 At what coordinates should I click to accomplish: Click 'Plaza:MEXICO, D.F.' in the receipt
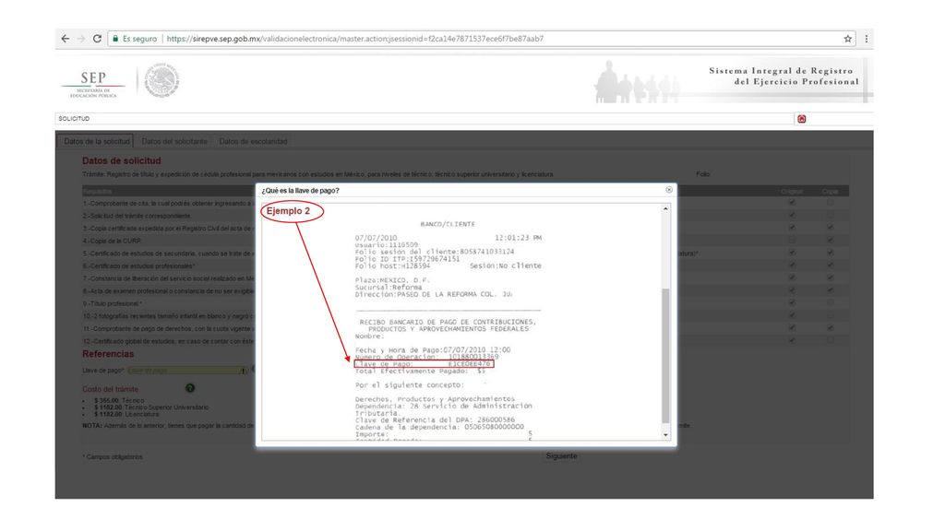(391, 280)
